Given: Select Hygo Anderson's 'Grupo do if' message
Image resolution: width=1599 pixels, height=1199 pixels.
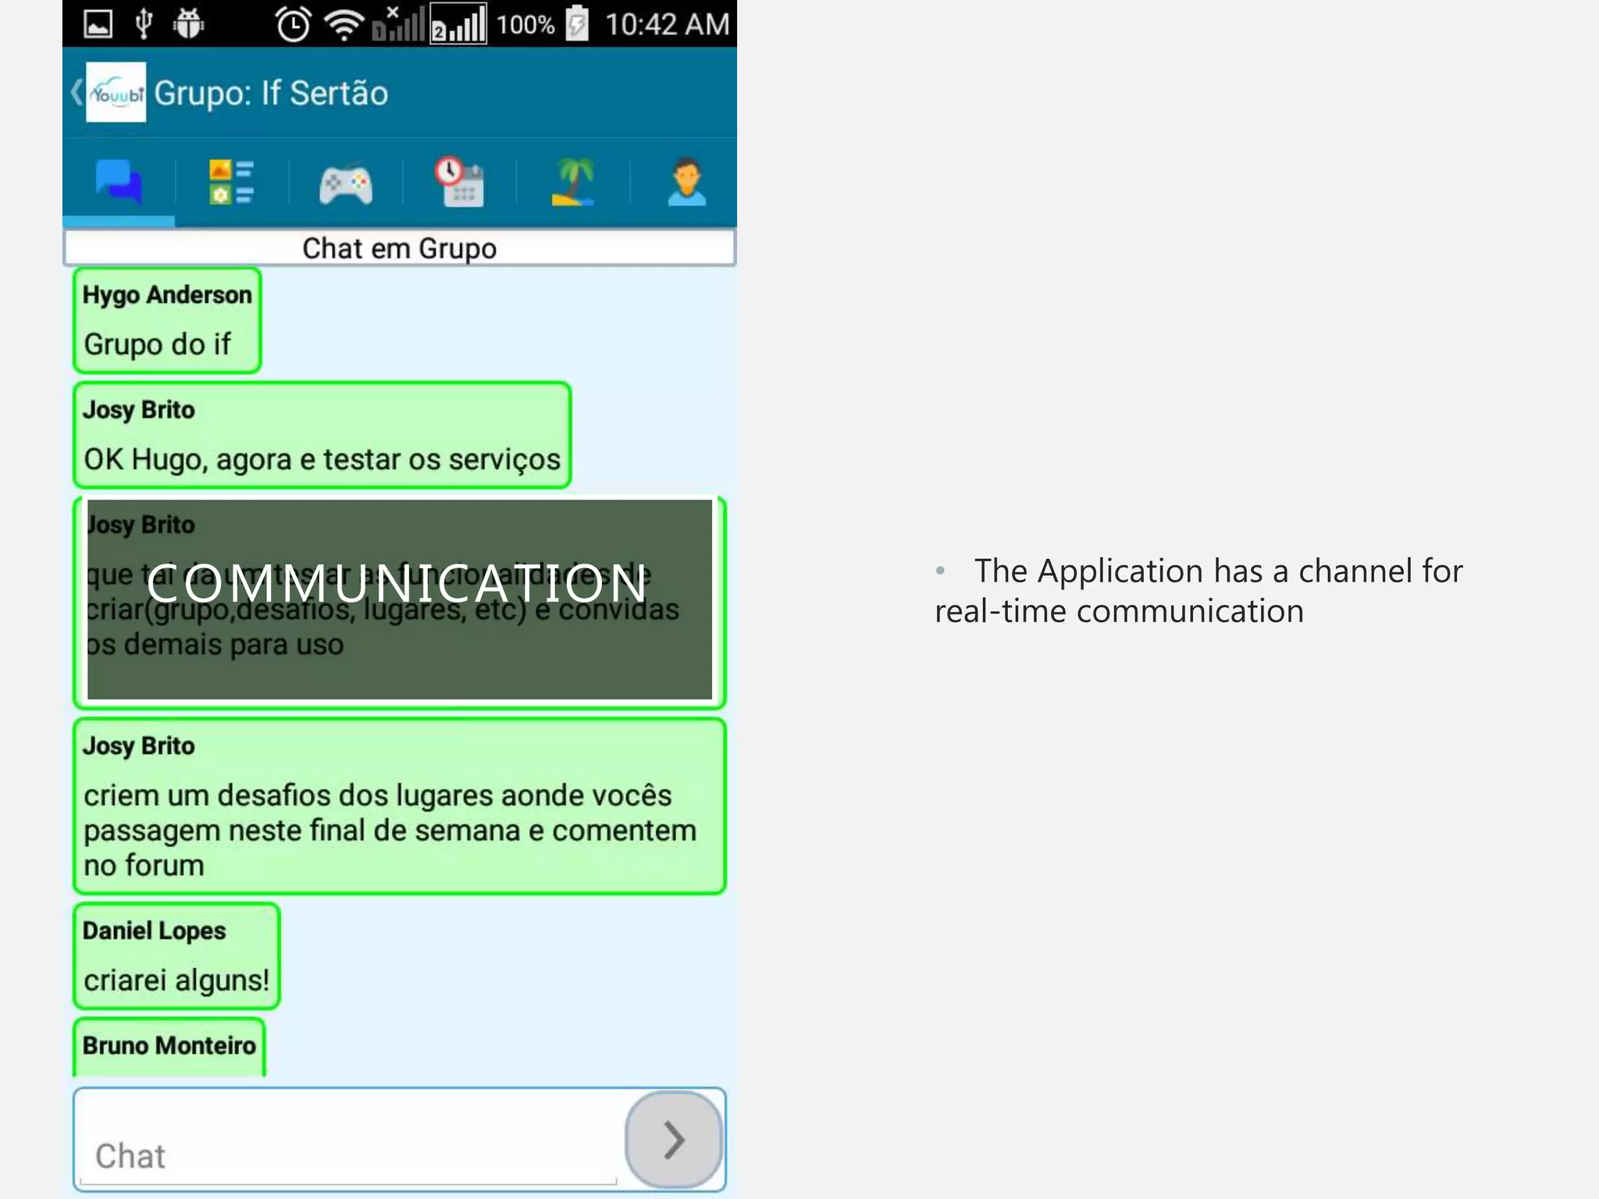Looking at the screenshot, I should [167, 320].
